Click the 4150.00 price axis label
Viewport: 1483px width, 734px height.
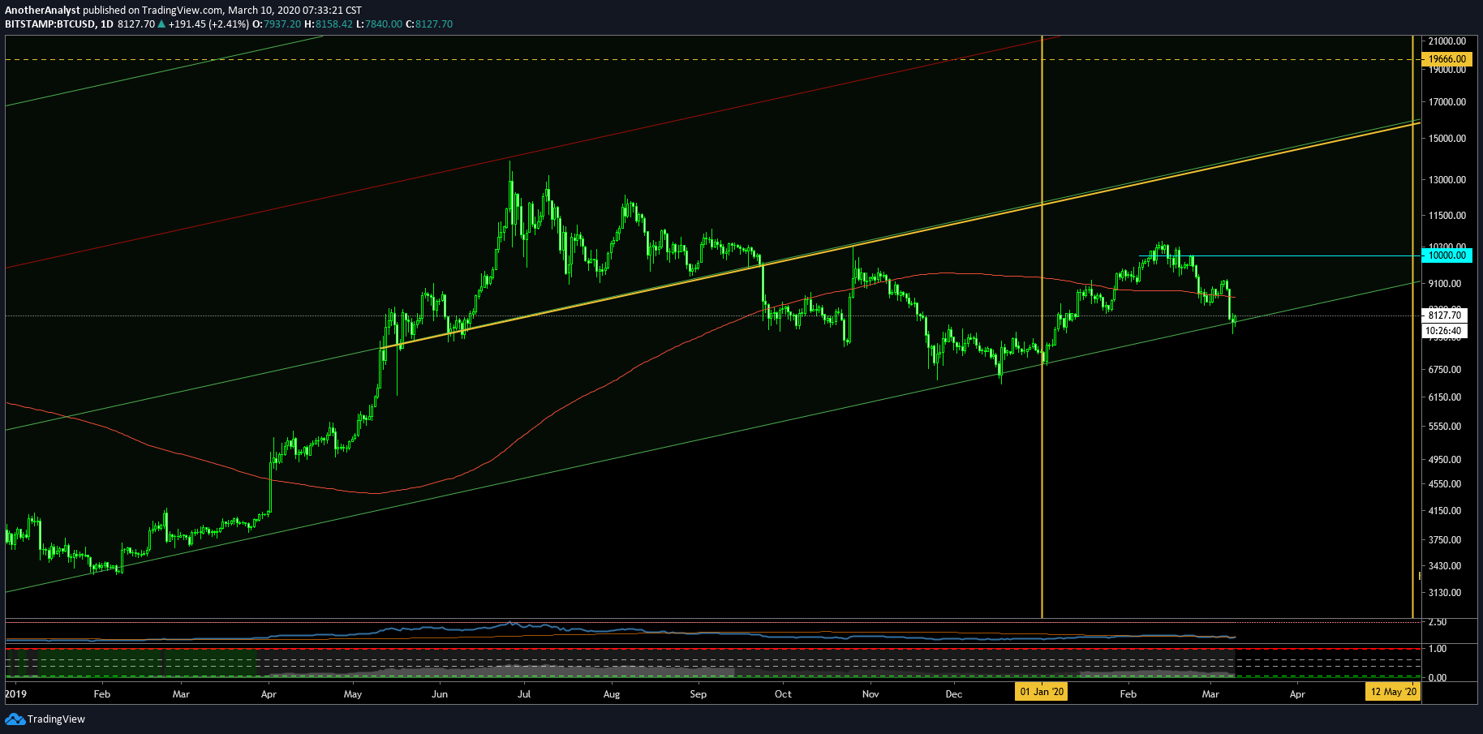point(1445,511)
